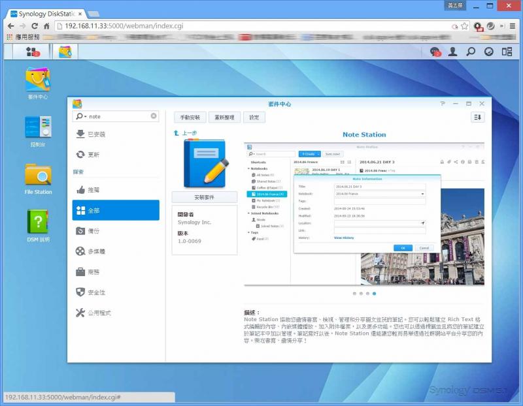The width and height of the screenshot is (523, 406).
Task: Open the DSM user options menu
Action: pyautogui.click(x=452, y=52)
